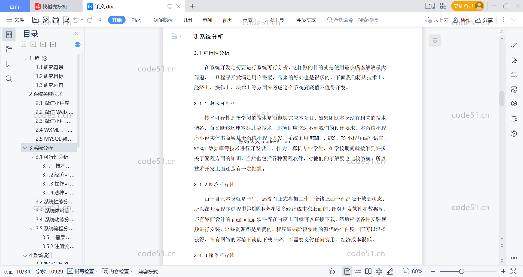
Task: Zoom in with the plus button
Action: click(x=503, y=271)
